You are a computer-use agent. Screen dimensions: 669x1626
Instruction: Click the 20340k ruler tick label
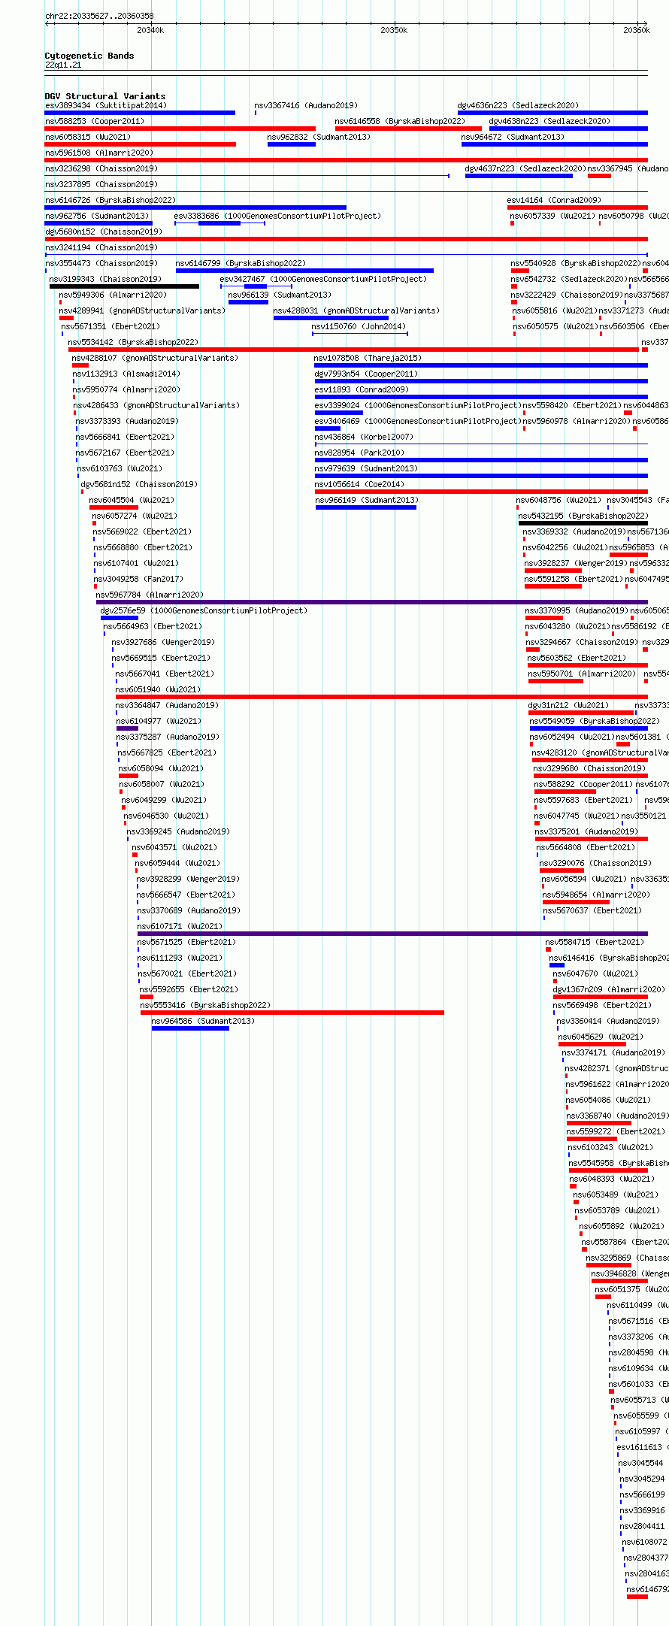[150, 30]
